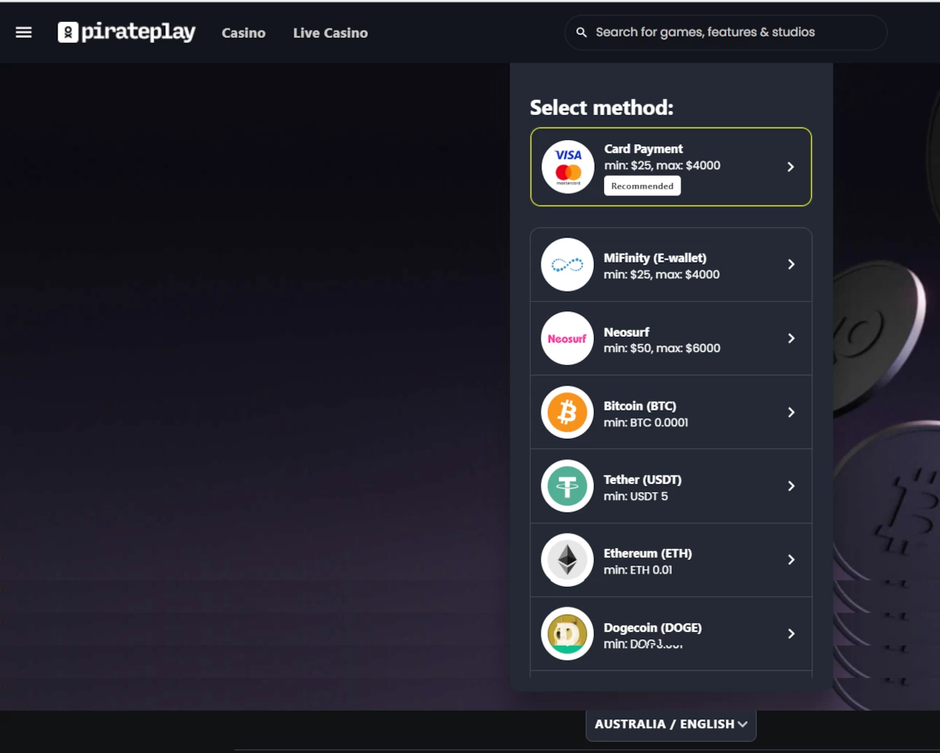Click the MiFinity infinity logo

568,265
